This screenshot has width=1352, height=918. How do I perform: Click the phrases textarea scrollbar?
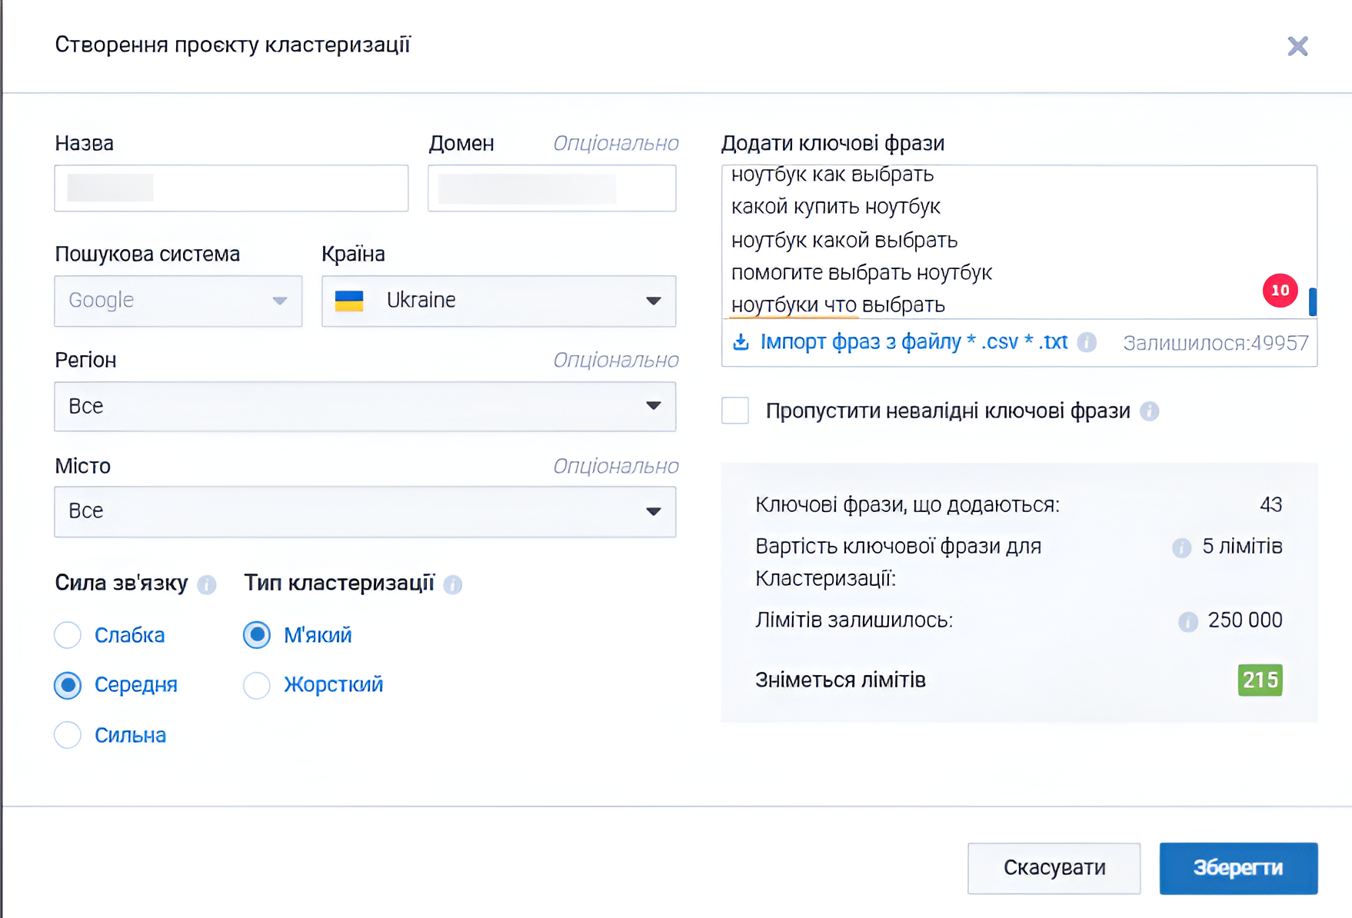pos(1312,301)
